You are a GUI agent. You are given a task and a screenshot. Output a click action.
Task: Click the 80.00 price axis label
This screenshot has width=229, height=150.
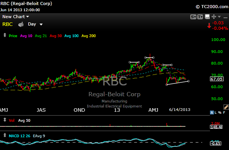pos(217,63)
